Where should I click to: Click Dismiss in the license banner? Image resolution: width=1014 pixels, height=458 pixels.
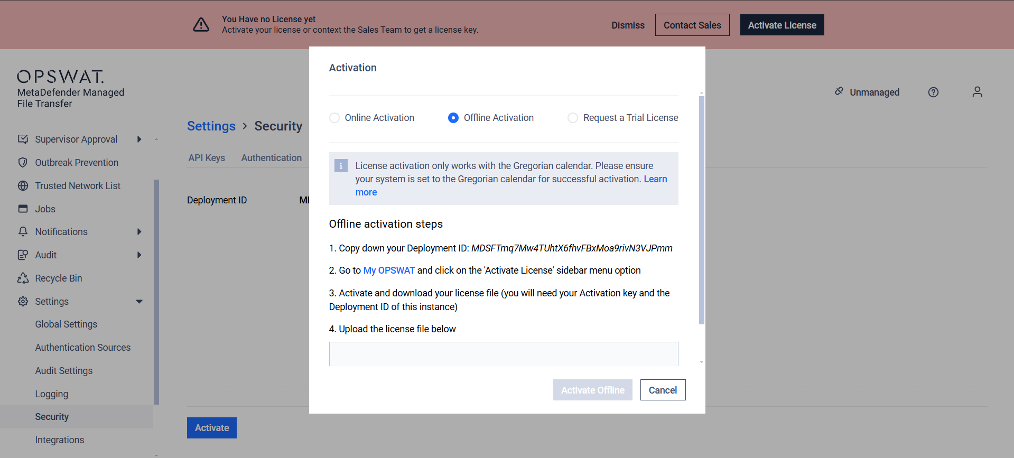[628, 25]
